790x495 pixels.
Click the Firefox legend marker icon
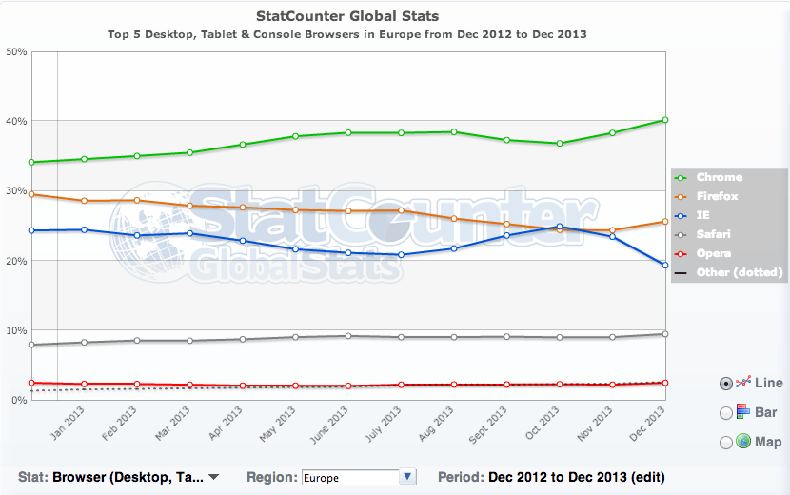point(681,197)
